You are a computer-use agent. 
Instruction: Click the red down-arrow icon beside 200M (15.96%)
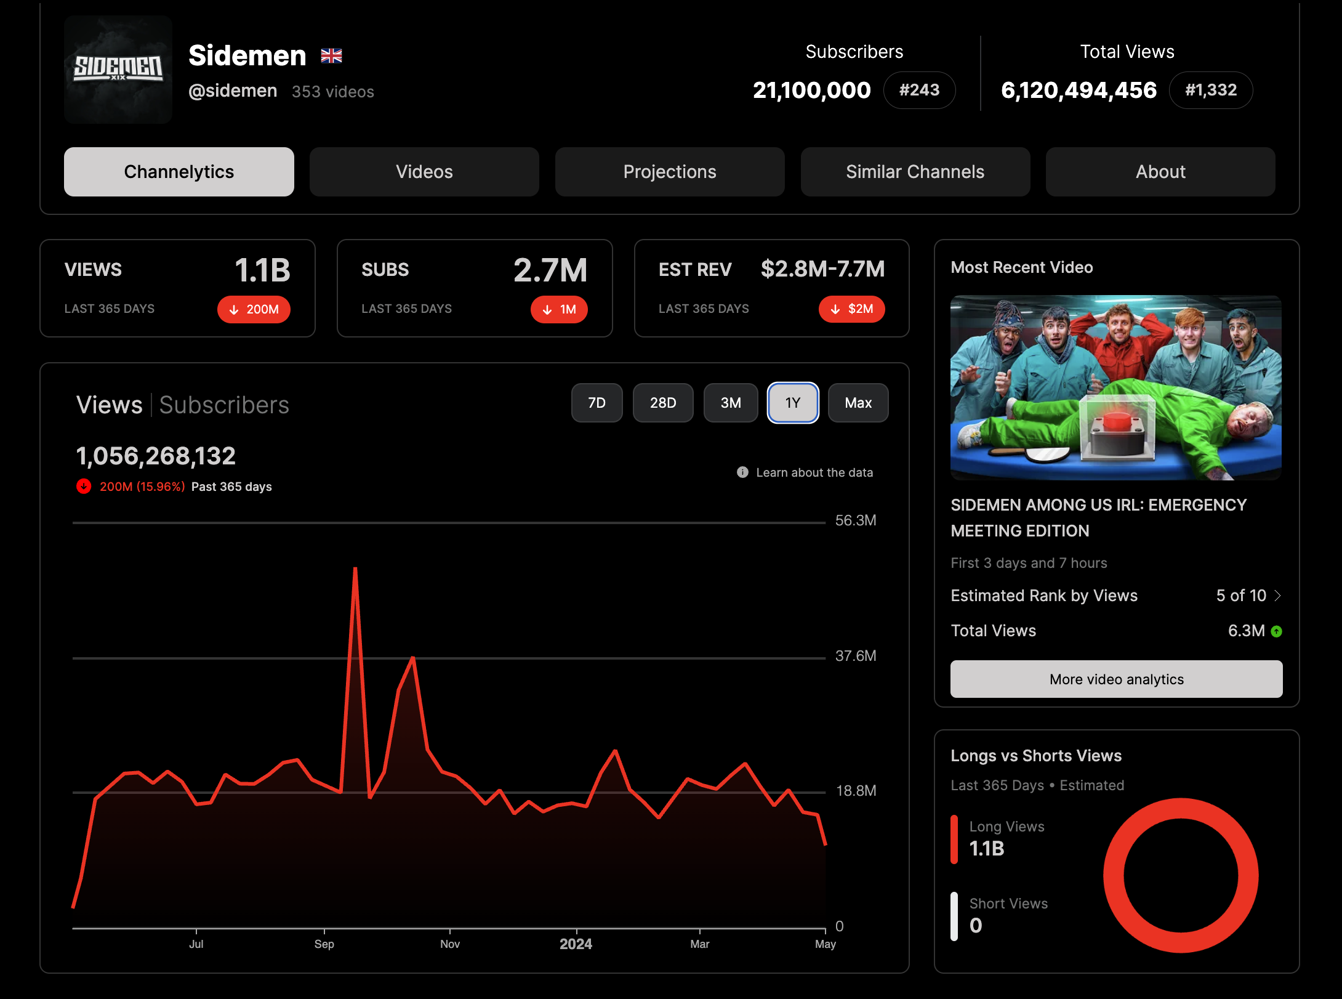(84, 487)
